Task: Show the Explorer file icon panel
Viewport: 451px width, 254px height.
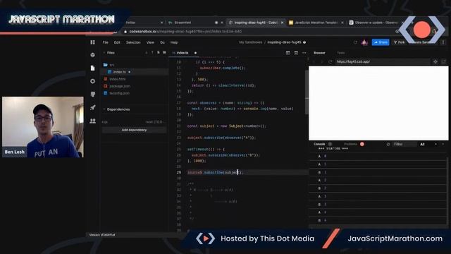Action: 92,68
